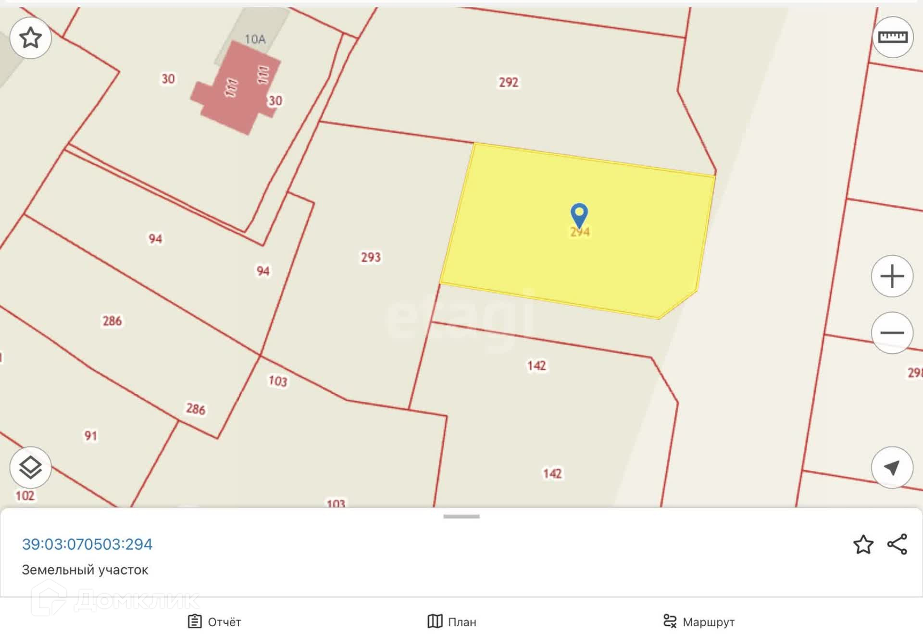Center map on my location arrow

coord(892,468)
